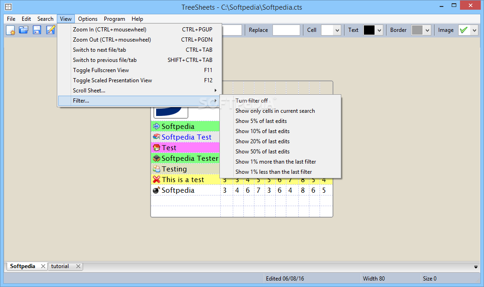This screenshot has height=287, width=484.
Task: Choose Zoom In menu item
Action: (x=140, y=30)
